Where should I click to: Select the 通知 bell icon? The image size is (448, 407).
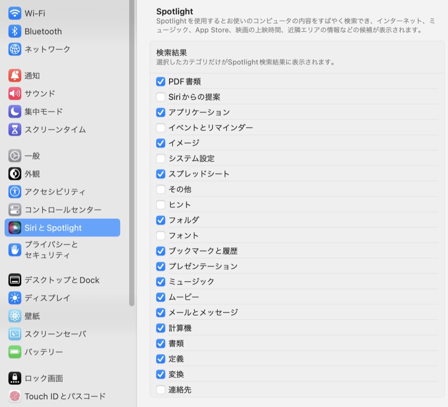click(15, 76)
